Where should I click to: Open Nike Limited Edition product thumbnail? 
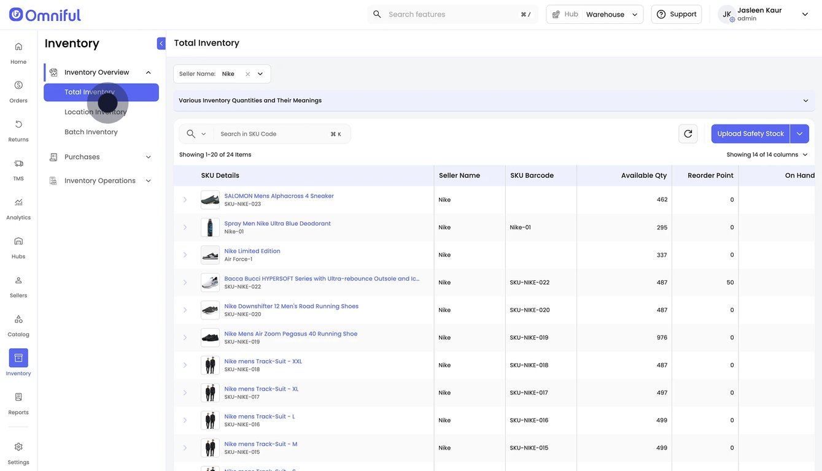(210, 255)
